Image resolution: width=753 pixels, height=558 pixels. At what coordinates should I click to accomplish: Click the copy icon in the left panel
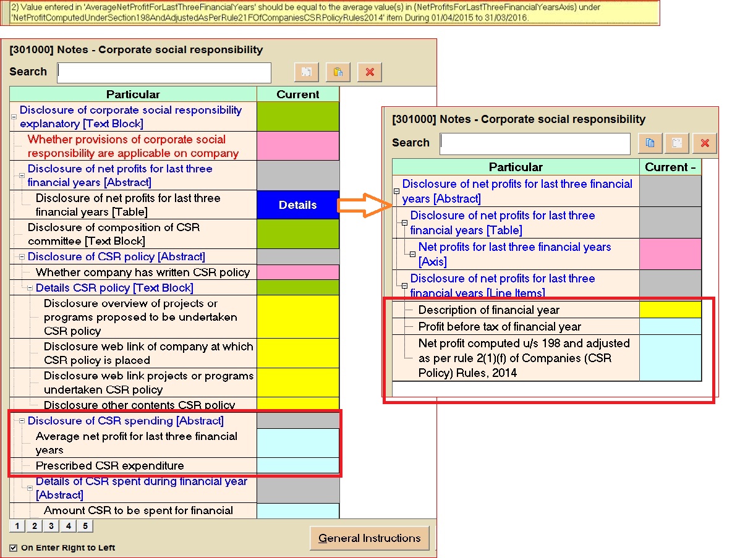pos(306,72)
